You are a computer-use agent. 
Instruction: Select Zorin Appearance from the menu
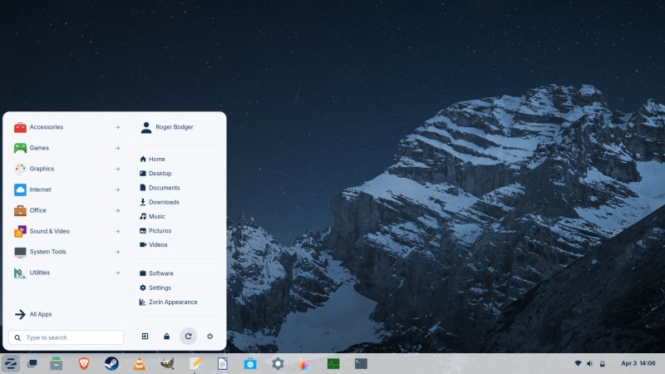click(172, 302)
